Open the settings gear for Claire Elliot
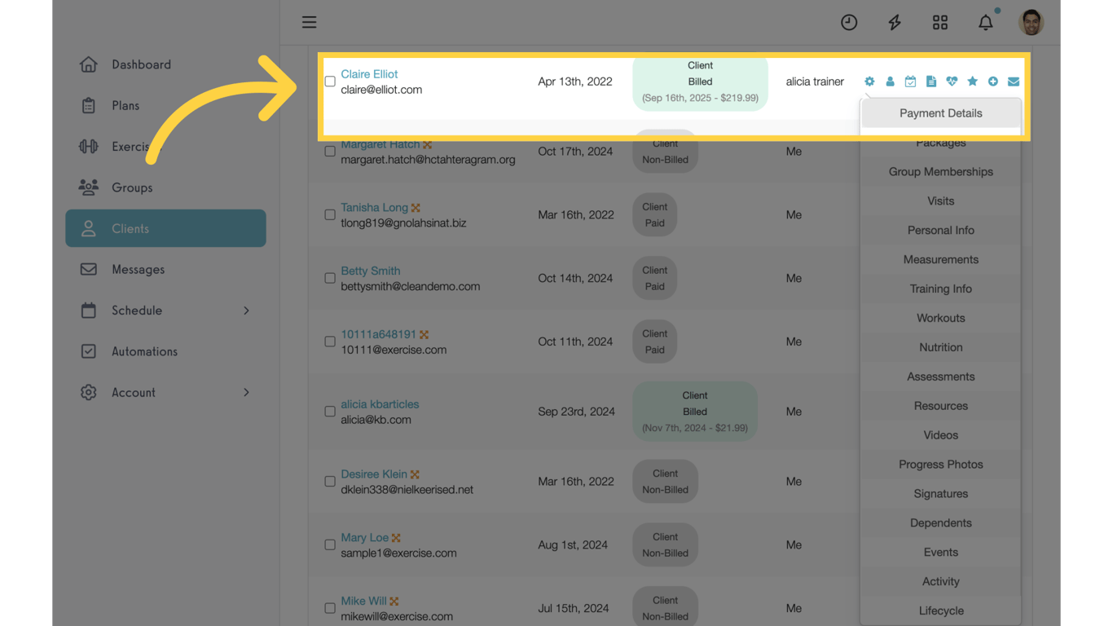1113x626 pixels. [869, 82]
